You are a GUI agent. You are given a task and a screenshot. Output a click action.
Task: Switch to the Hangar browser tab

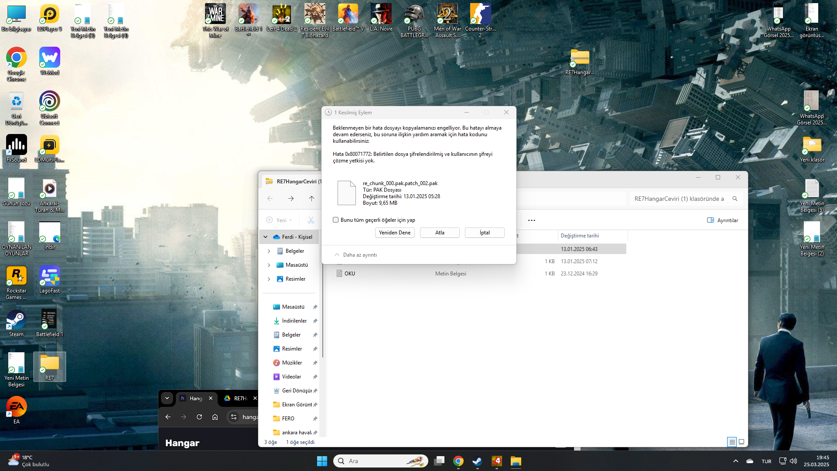[196, 398]
